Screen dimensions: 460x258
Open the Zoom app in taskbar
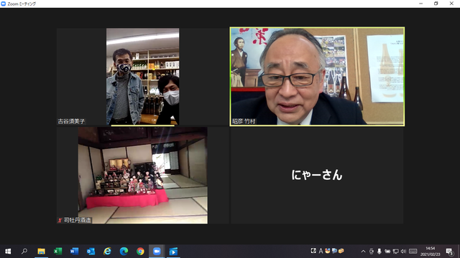pyautogui.click(x=157, y=252)
